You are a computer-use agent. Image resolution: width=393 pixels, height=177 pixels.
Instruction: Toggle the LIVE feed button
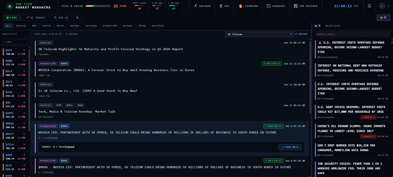tap(12, 18)
